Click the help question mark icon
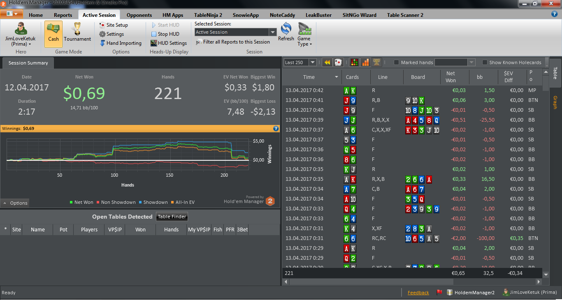 click(x=554, y=14)
